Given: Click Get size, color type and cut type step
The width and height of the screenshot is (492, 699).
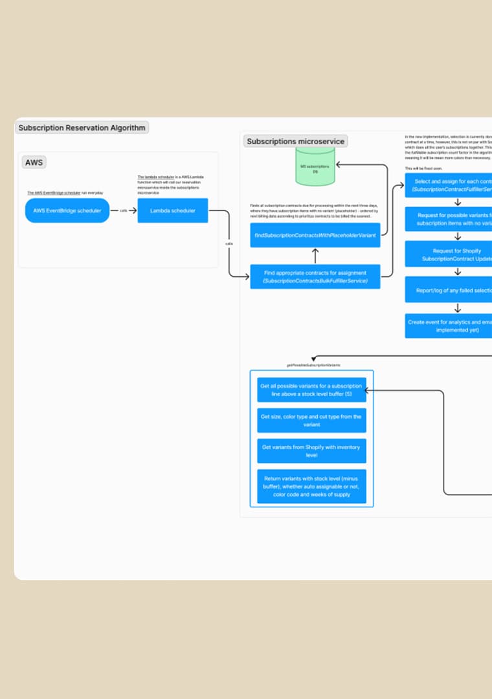Looking at the screenshot, I should point(311,420).
